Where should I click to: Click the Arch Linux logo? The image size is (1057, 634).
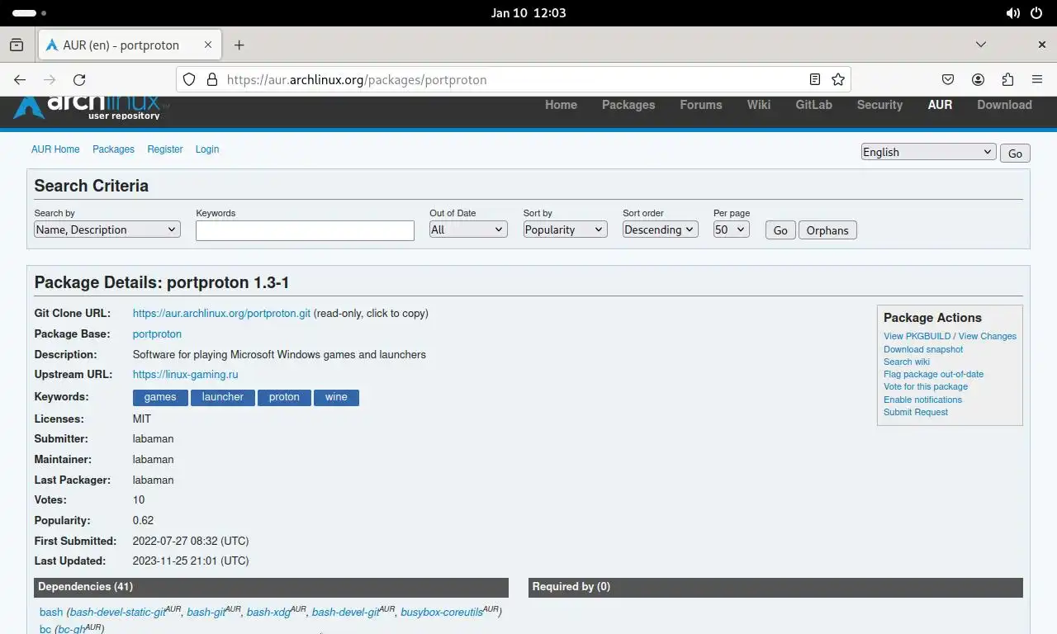(90, 107)
